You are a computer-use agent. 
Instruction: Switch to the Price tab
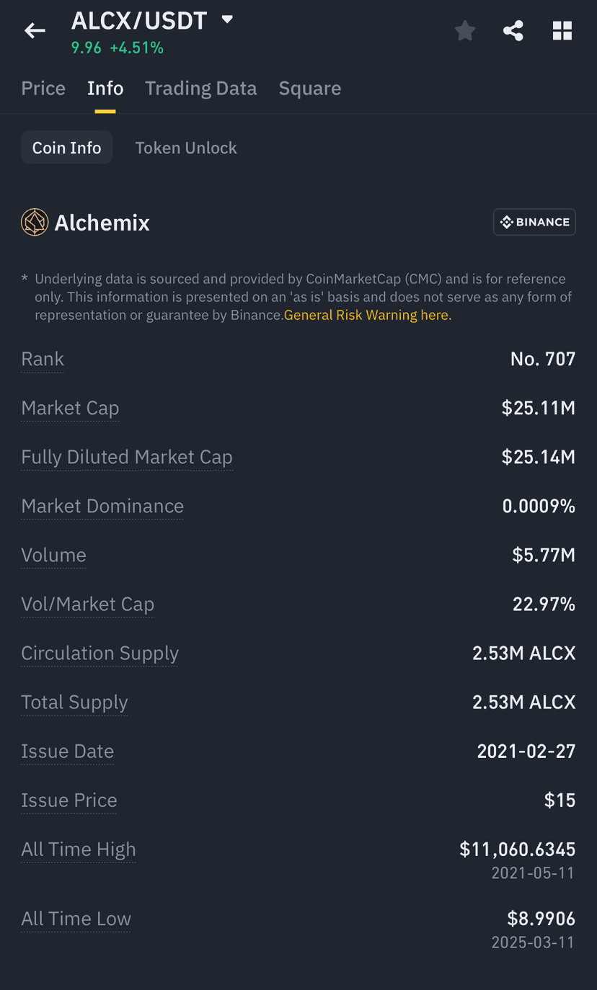pos(43,88)
